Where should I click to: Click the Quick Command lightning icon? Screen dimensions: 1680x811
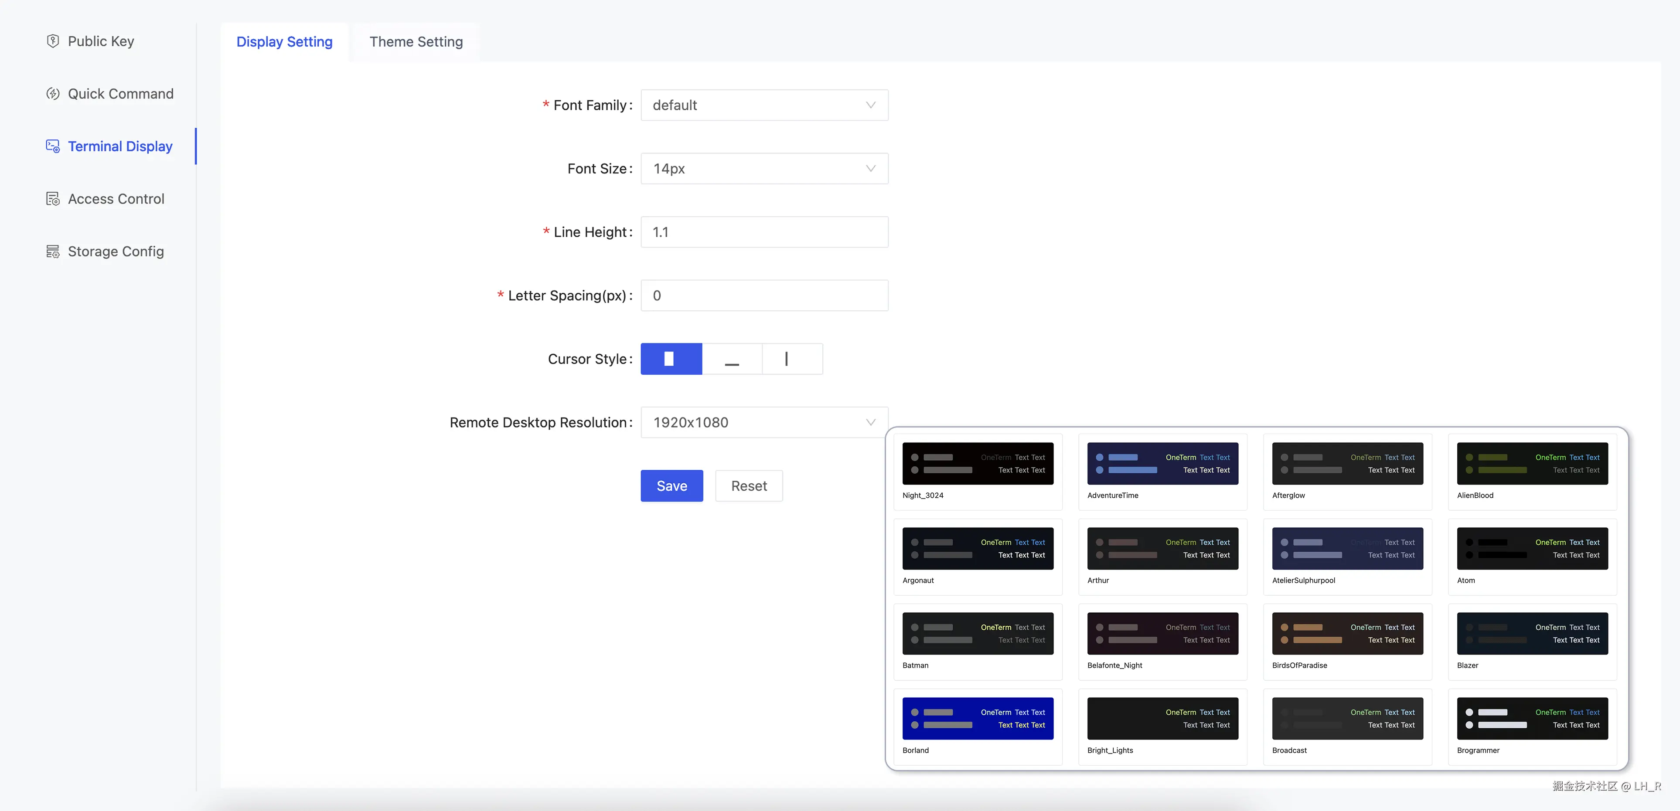tap(53, 94)
